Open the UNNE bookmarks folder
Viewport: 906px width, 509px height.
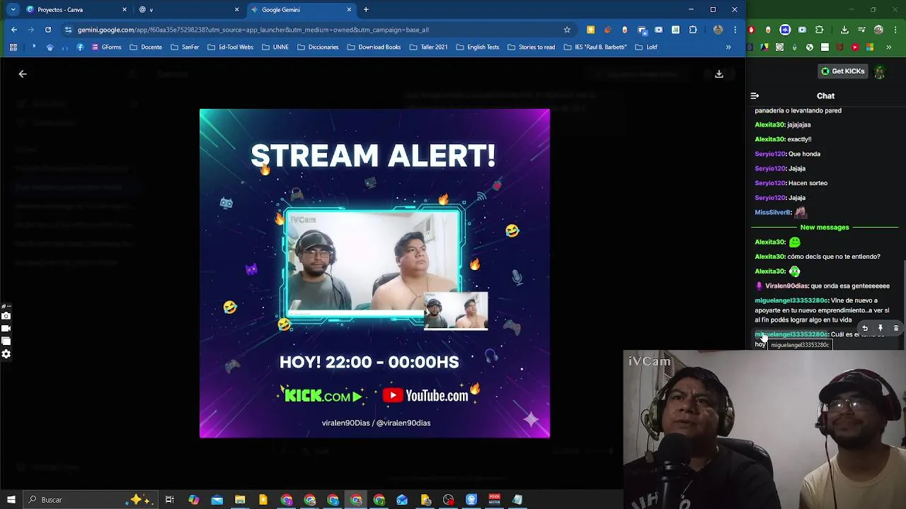[x=275, y=47]
